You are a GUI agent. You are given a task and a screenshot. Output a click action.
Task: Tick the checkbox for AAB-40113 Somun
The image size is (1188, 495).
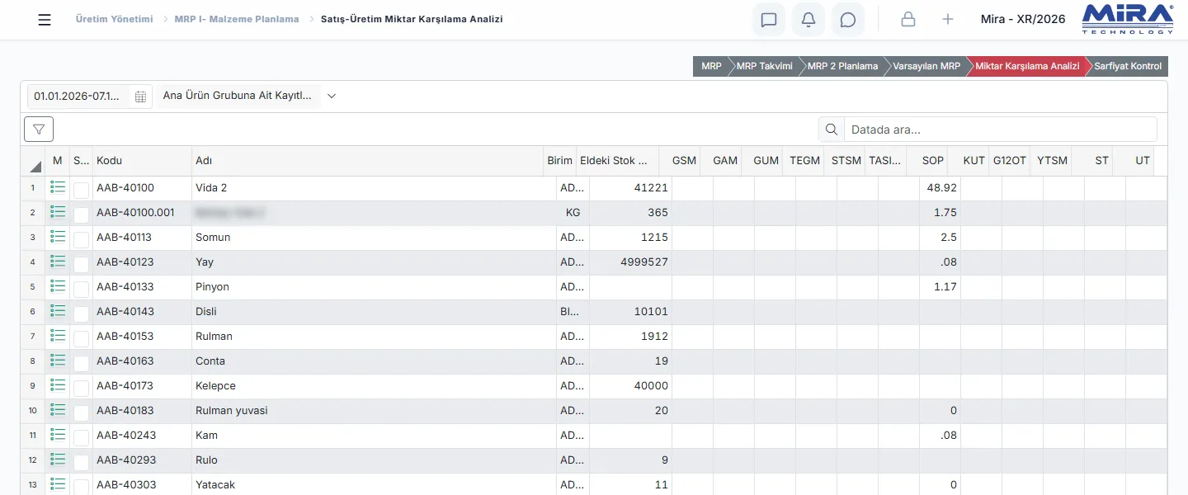click(81, 239)
